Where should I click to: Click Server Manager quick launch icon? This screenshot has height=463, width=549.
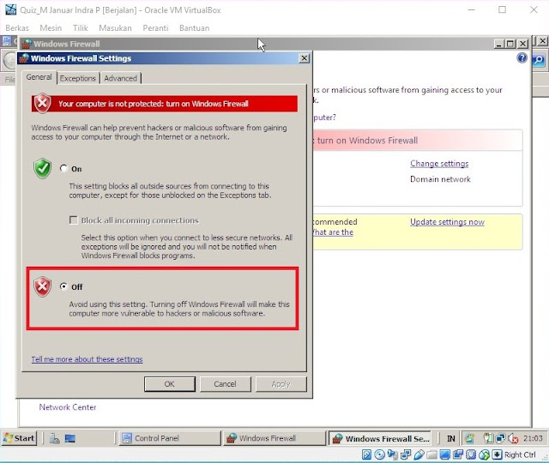(x=54, y=438)
